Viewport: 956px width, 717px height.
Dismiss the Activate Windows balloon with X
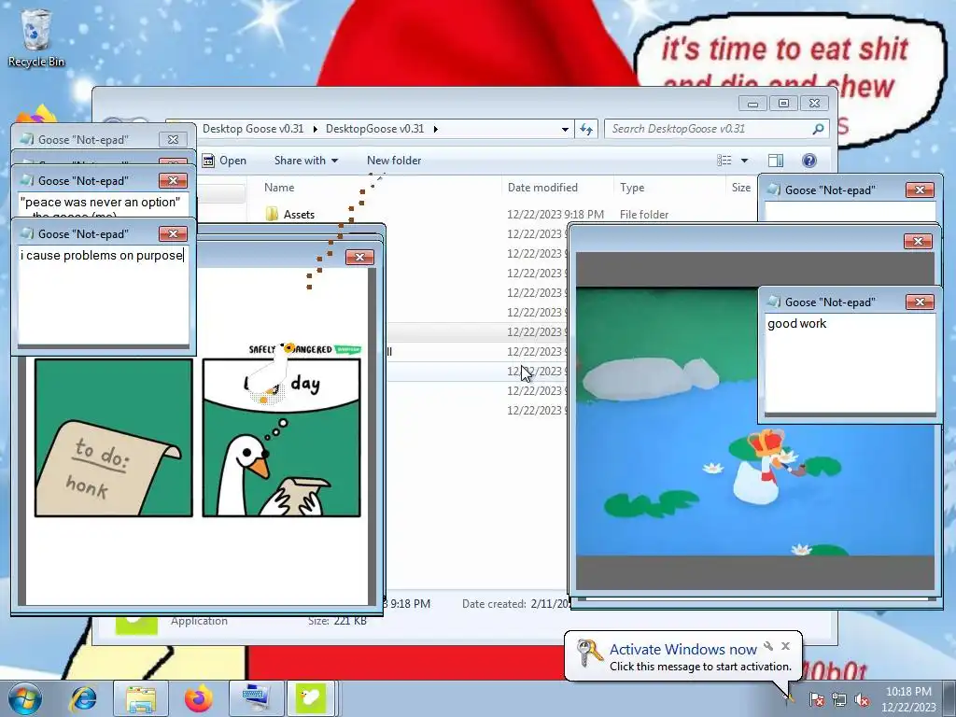pyautogui.click(x=786, y=646)
